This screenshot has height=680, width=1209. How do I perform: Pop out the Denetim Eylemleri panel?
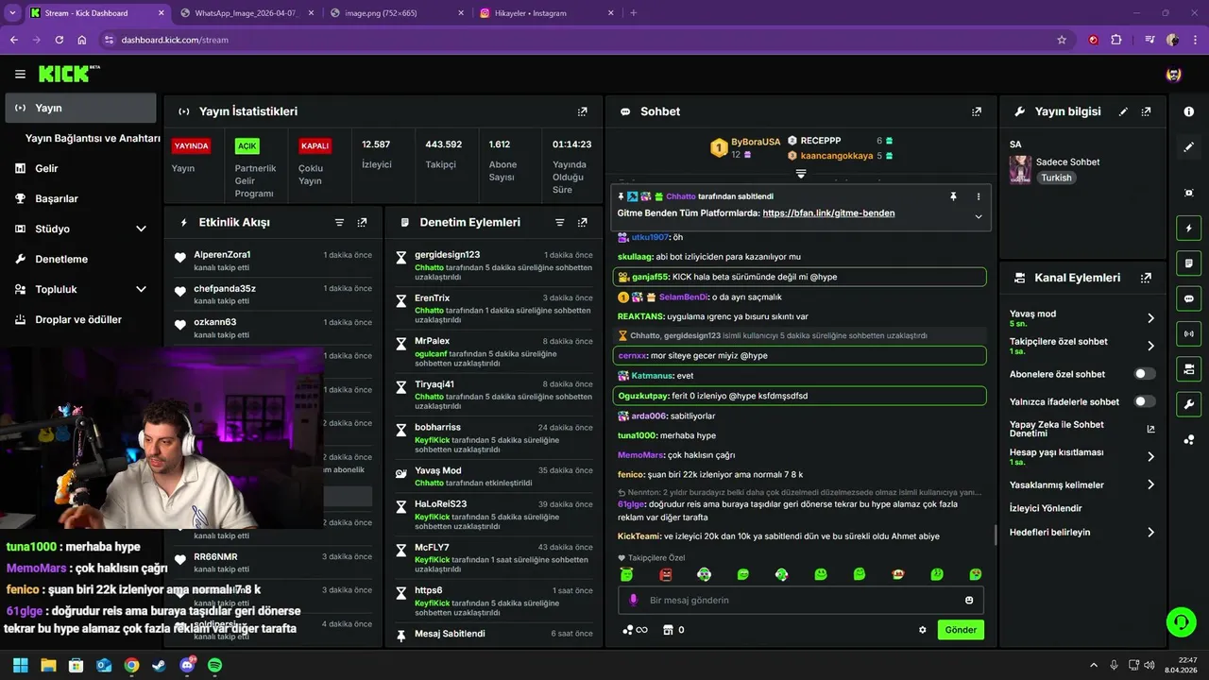pos(582,223)
